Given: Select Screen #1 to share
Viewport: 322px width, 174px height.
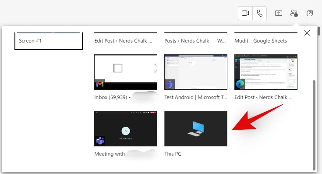Looking at the screenshot, I should pyautogui.click(x=49, y=41).
